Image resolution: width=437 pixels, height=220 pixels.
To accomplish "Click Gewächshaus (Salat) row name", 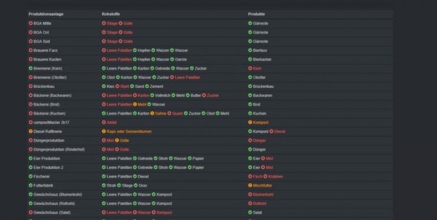I will pos(52,212).
